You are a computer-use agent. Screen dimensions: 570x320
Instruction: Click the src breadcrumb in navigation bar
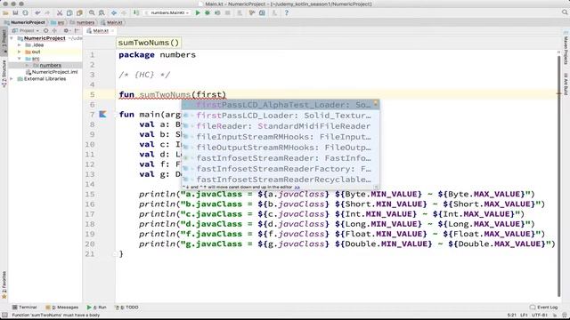coord(58,22)
